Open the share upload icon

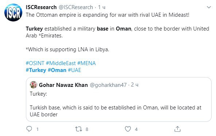click(x=177, y=129)
